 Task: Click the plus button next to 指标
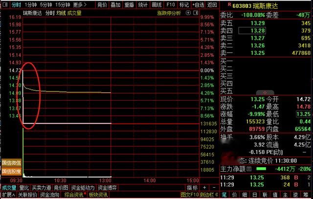tap(204, 188)
